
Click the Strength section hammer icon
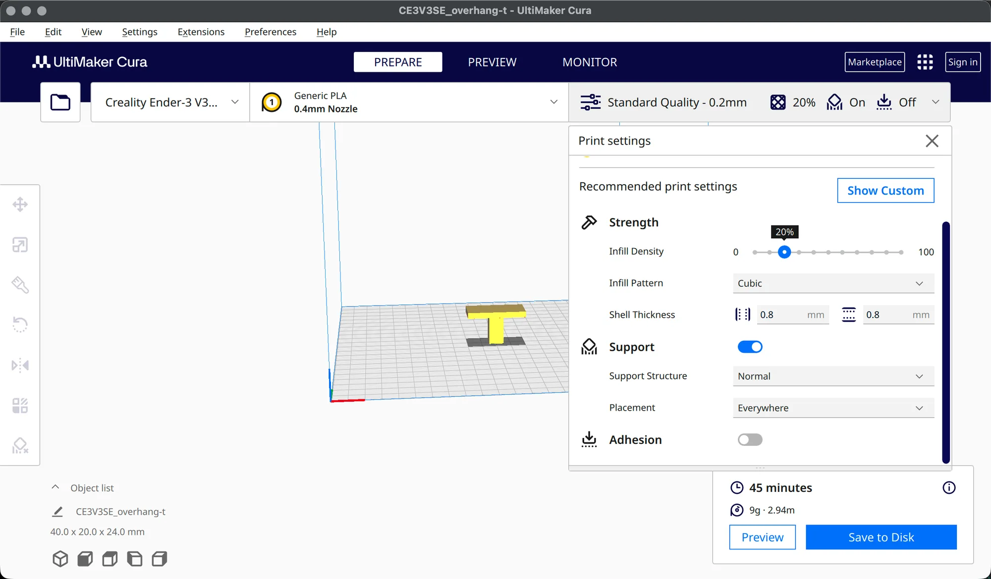[x=589, y=222]
